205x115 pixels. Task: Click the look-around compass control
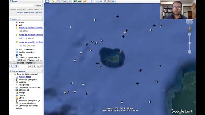190,21
